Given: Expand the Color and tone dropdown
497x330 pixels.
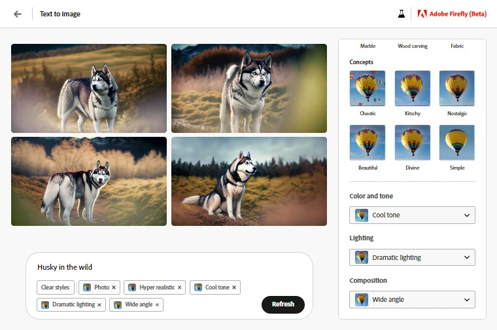Looking at the screenshot, I should [412, 215].
